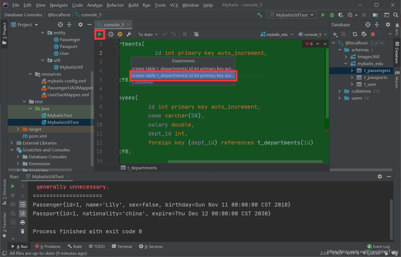The width and height of the screenshot is (401, 257).
Task: Refresh the Database panel
Action: click(355, 34)
